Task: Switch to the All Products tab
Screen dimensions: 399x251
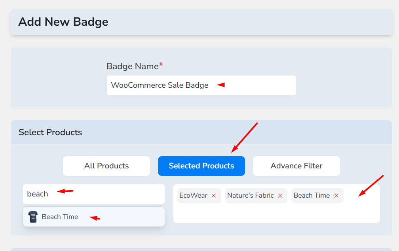Action: pos(106,166)
